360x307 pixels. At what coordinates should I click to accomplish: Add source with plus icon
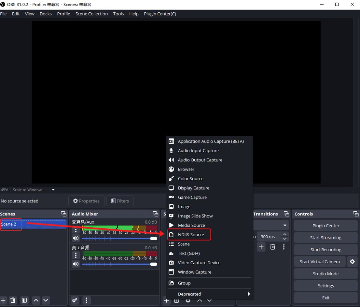(167, 301)
